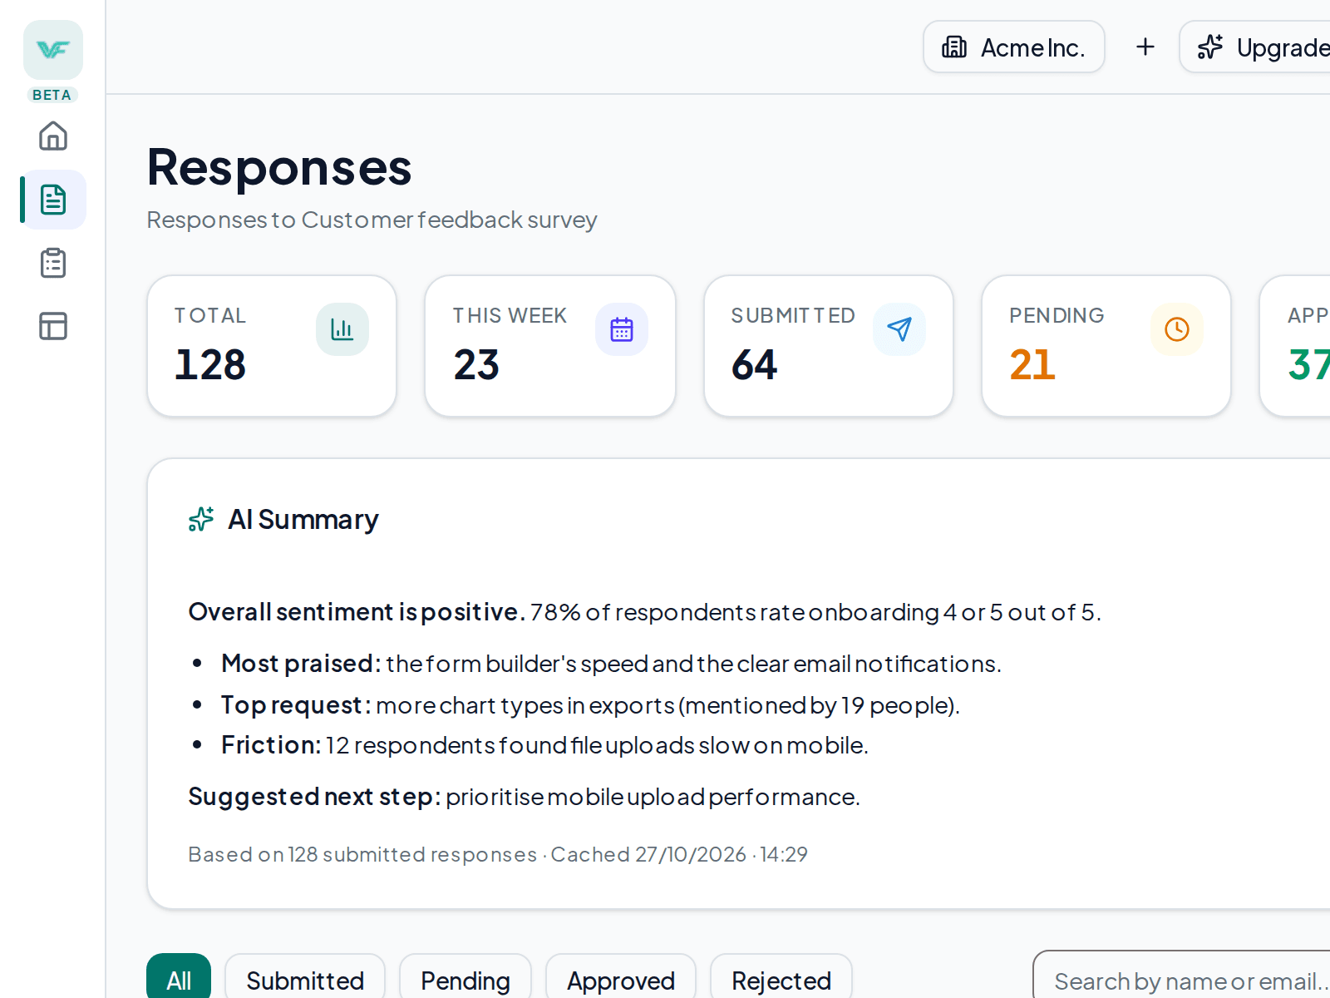Screen dimensions: 1330x998
Task: Click the 'Based on 128 submitted responses' footnote
Action: 498,854
